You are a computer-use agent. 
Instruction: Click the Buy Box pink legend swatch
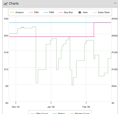61,12
